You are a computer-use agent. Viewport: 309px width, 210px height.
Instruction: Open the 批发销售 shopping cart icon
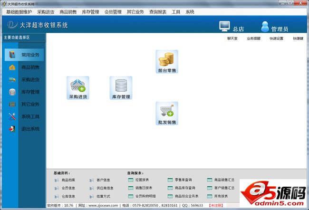167,114
